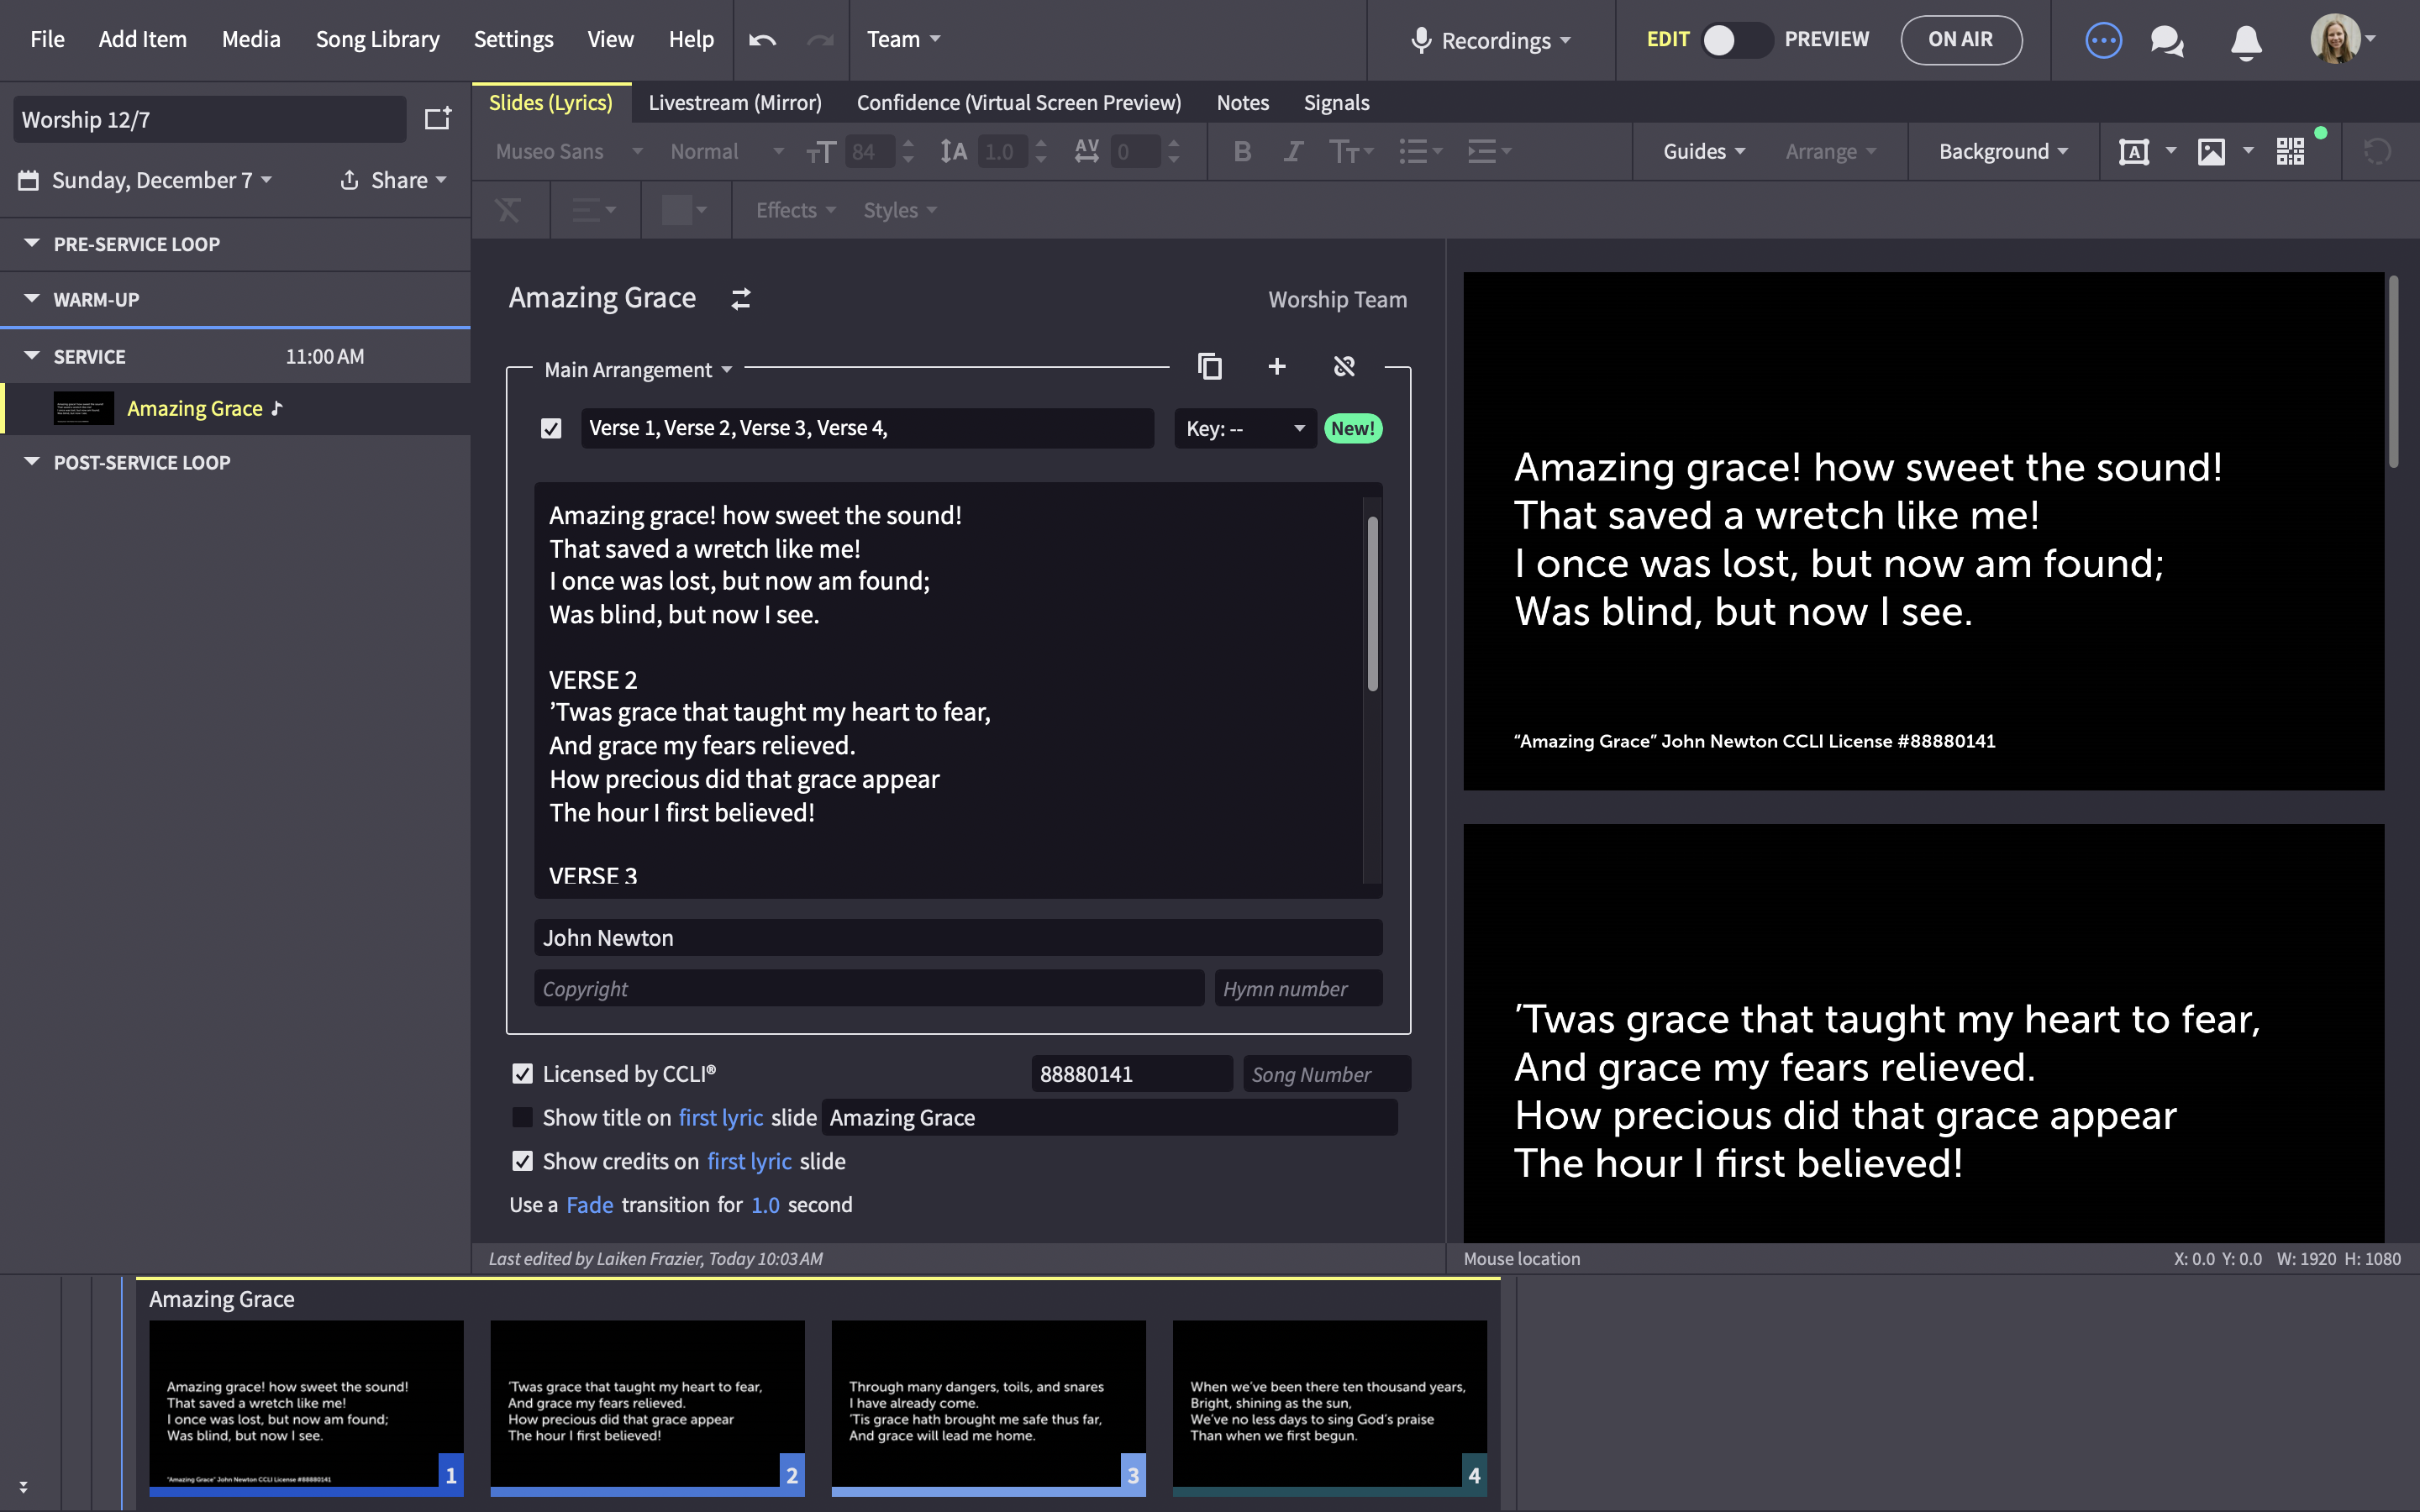Image resolution: width=2420 pixels, height=1512 pixels.
Task: Open the Song Library menu
Action: point(377,39)
